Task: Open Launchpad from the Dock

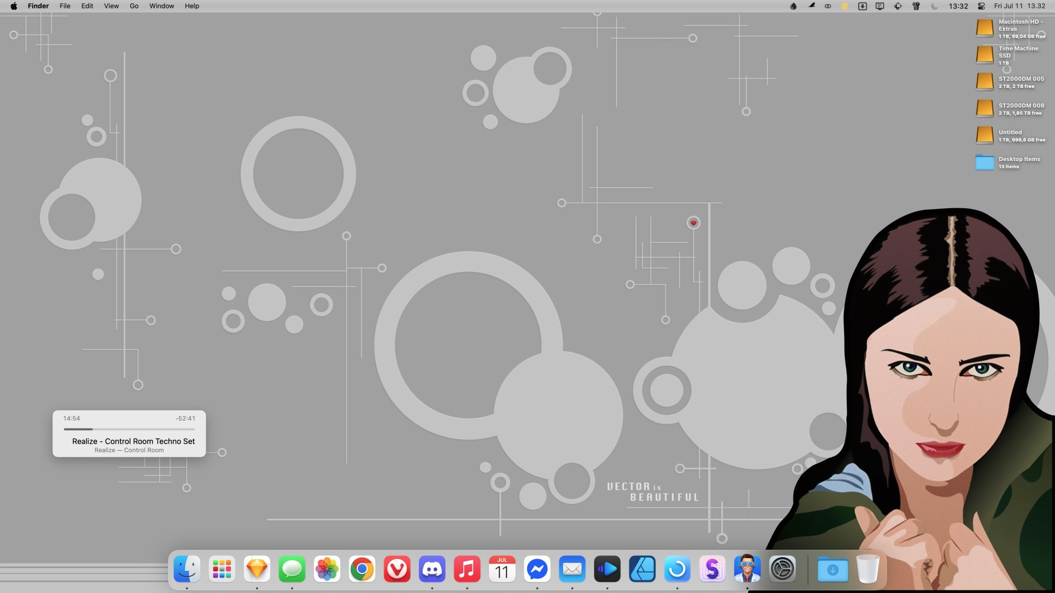Action: point(222,569)
